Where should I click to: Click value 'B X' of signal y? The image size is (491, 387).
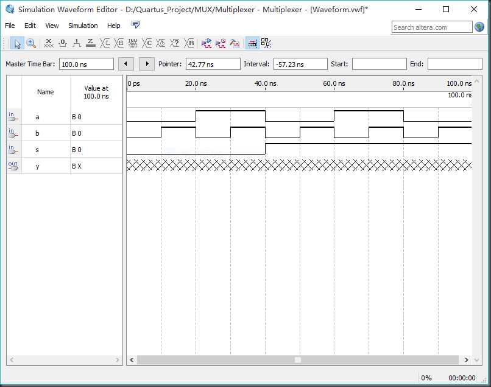(x=77, y=166)
